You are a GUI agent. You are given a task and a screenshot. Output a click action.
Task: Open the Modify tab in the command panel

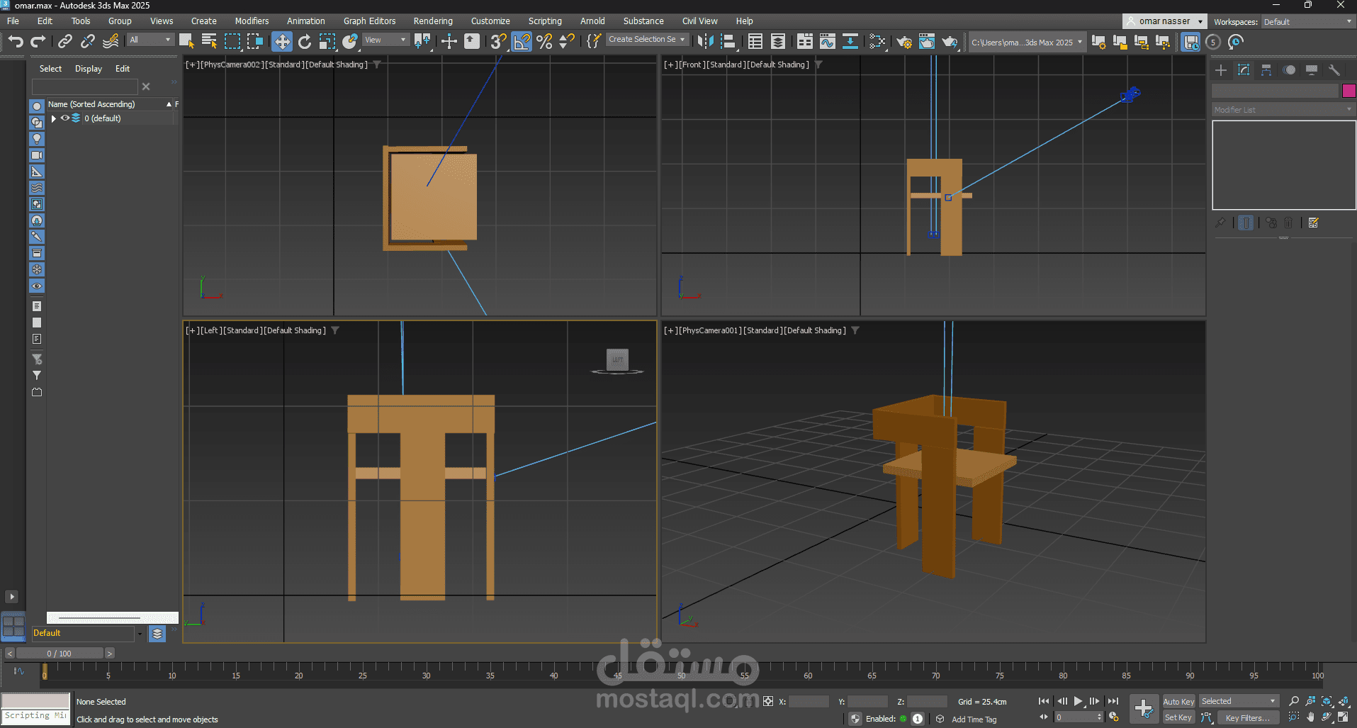1243,69
